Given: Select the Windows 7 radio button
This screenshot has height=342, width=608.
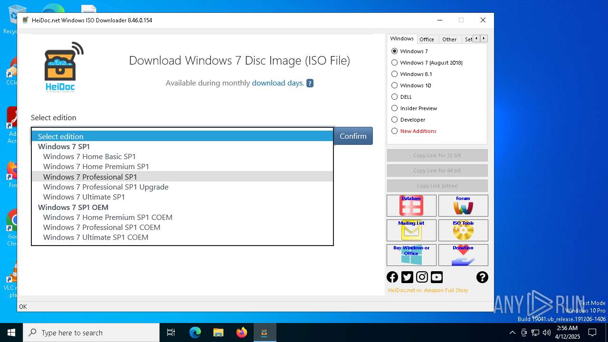Looking at the screenshot, I should 394,51.
